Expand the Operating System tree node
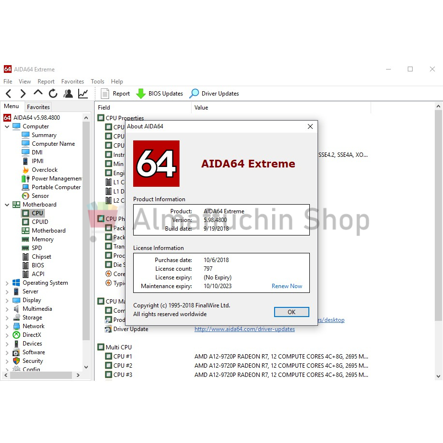This screenshot has width=443, height=443. tap(7, 283)
